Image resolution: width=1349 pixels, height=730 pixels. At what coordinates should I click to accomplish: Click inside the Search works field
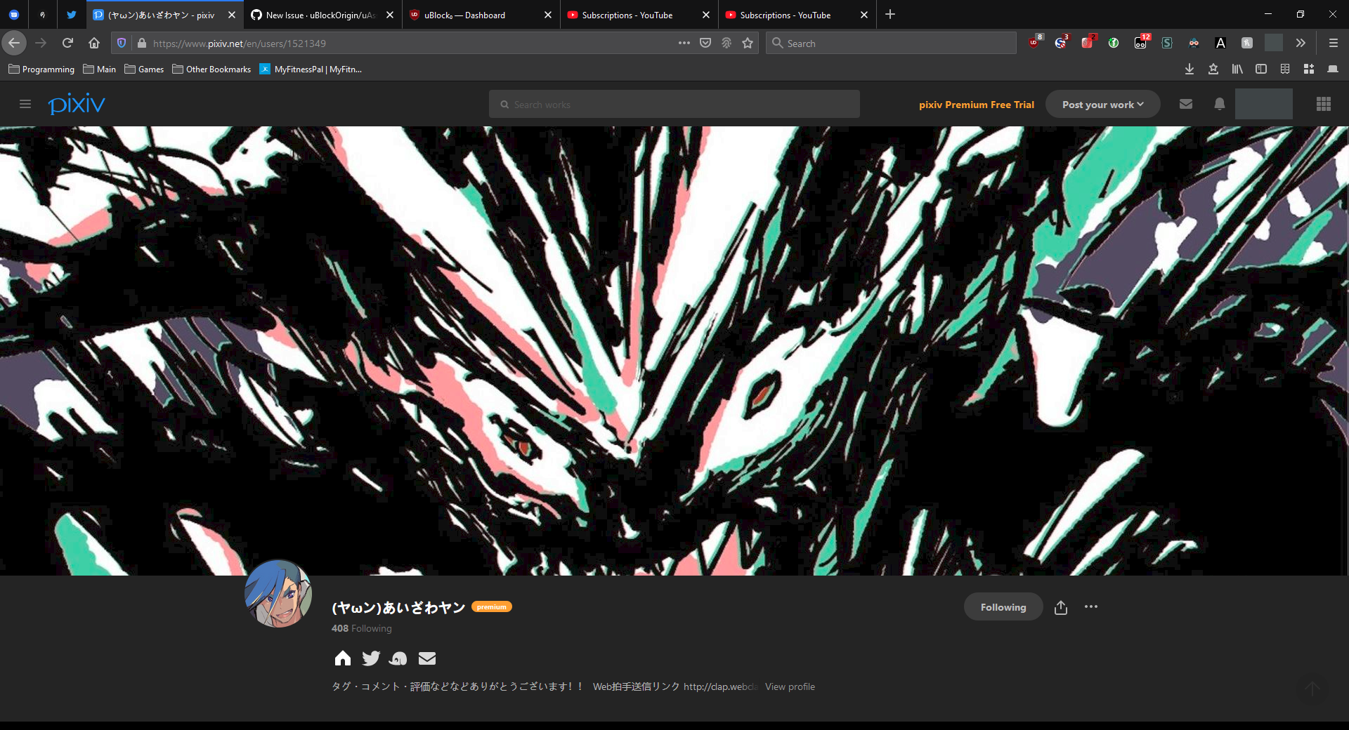point(674,104)
